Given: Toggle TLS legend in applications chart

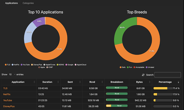Looking at the screenshot, I should coord(7,65).
